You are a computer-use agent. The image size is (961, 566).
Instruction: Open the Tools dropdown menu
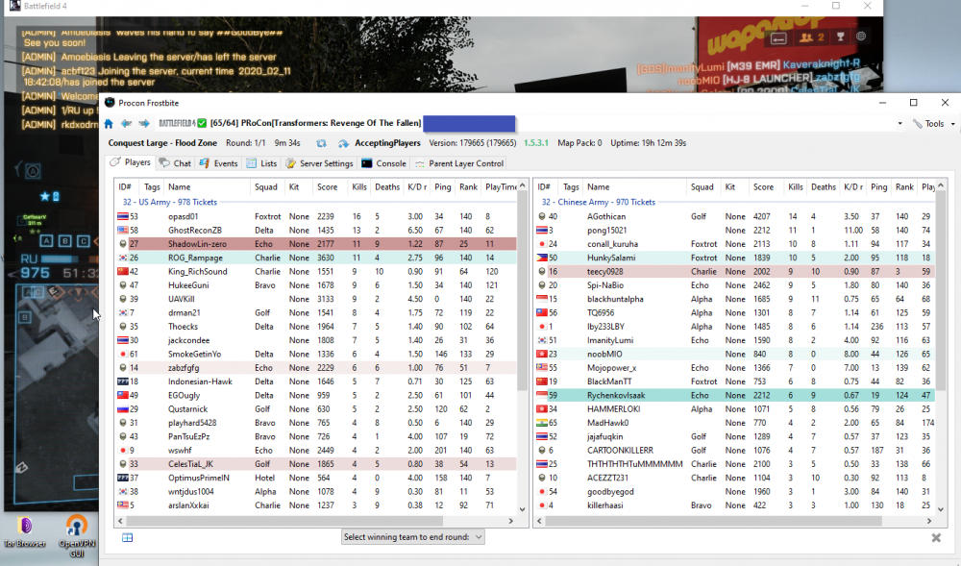[x=933, y=123]
